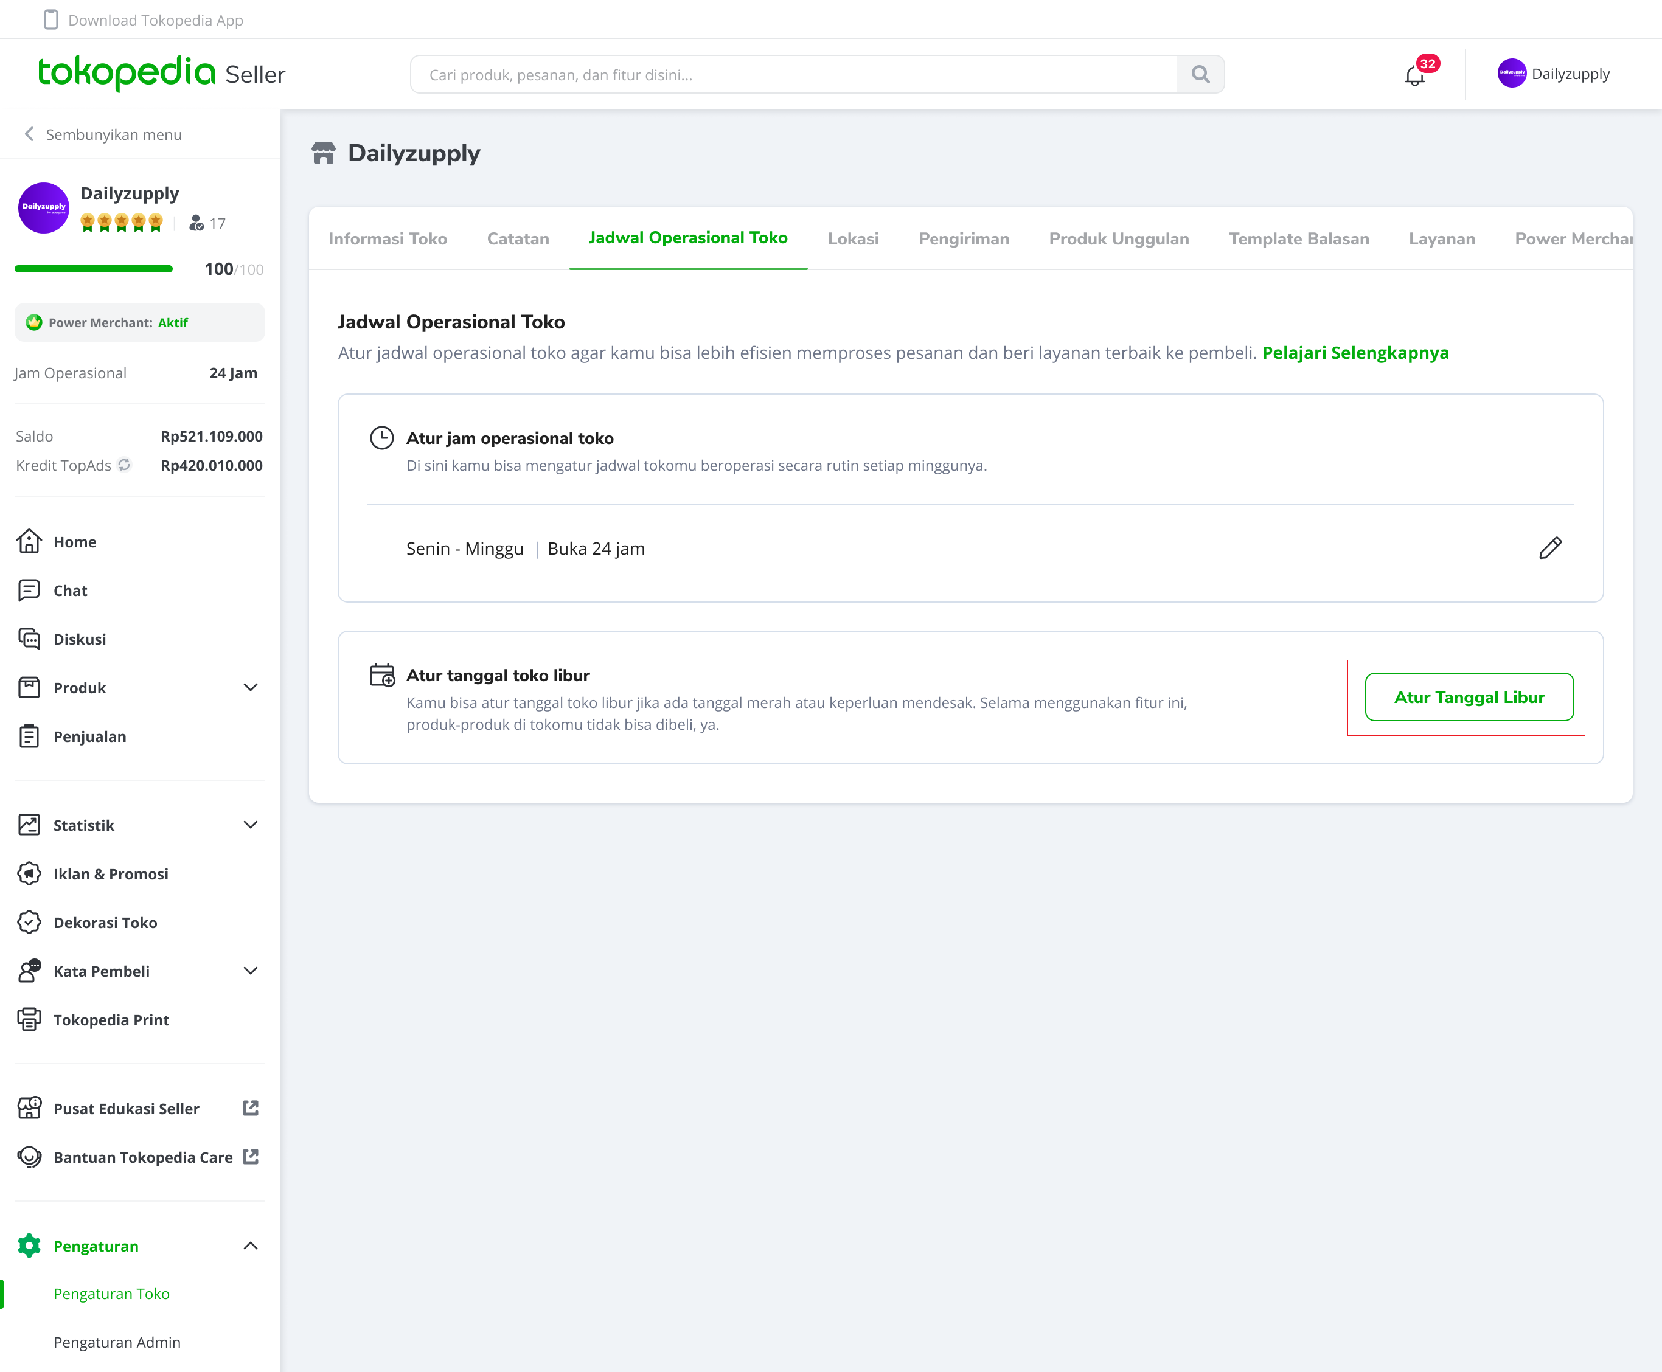The image size is (1662, 1372).
Task: Click the 32 notification count badge
Action: coord(1428,63)
